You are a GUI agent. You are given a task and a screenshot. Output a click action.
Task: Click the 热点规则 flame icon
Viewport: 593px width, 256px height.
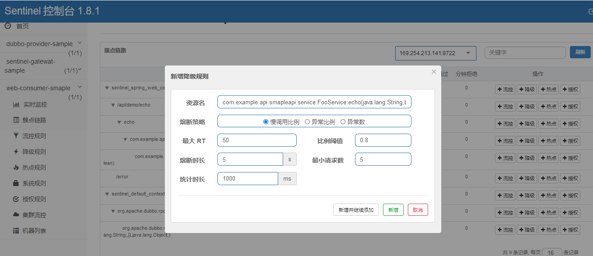[16, 168]
